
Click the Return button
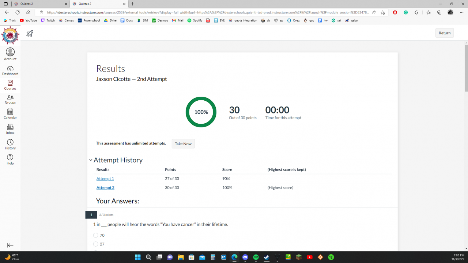(x=445, y=33)
